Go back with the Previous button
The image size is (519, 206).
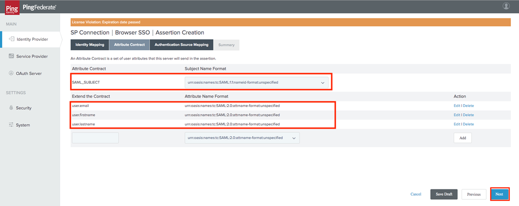[x=474, y=194]
